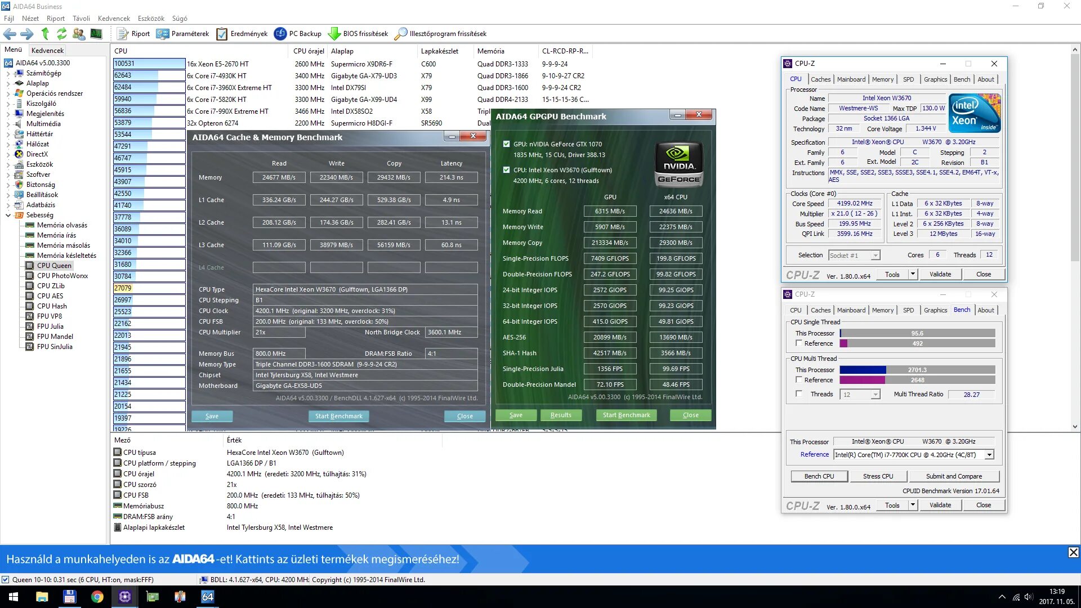This screenshot has height=608, width=1081.
Task: Open Tools arrow in upper CPU-Z window
Action: pos(913,274)
